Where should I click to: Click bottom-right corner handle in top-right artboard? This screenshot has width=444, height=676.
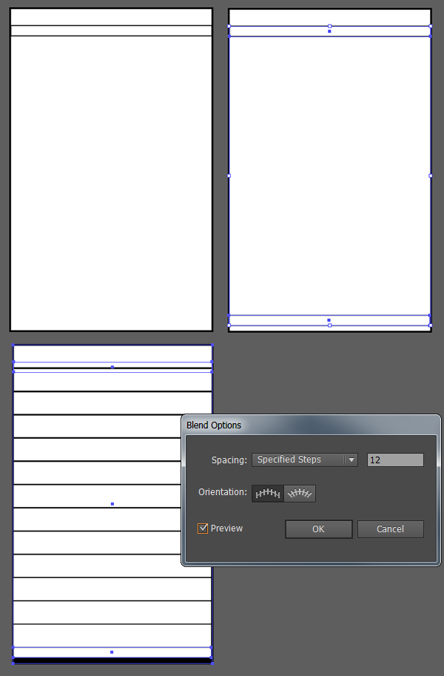[x=431, y=325]
